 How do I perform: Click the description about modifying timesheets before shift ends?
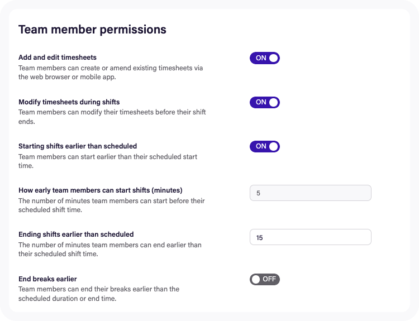(112, 117)
